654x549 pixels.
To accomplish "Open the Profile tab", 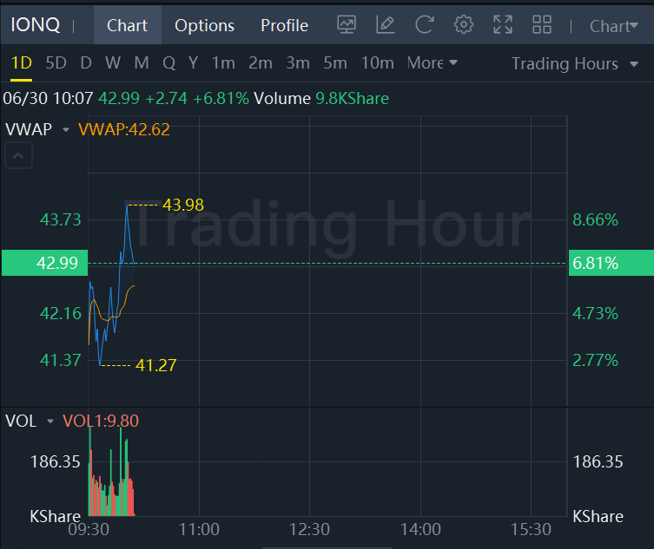I will (284, 25).
